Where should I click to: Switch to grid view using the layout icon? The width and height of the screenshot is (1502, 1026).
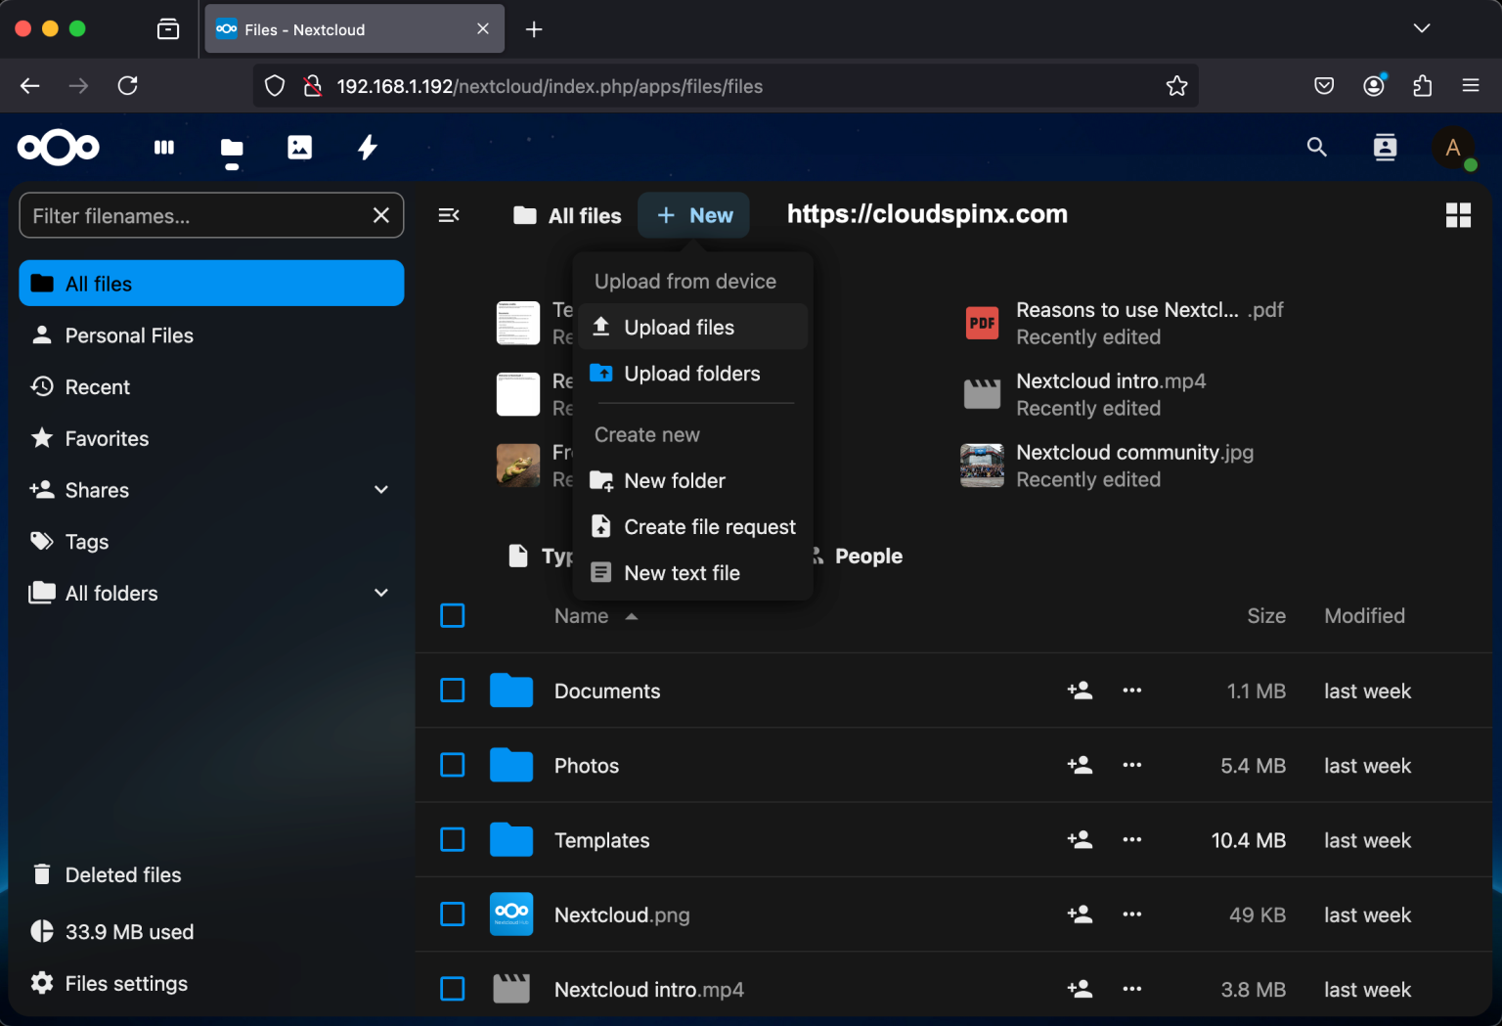point(1458,214)
